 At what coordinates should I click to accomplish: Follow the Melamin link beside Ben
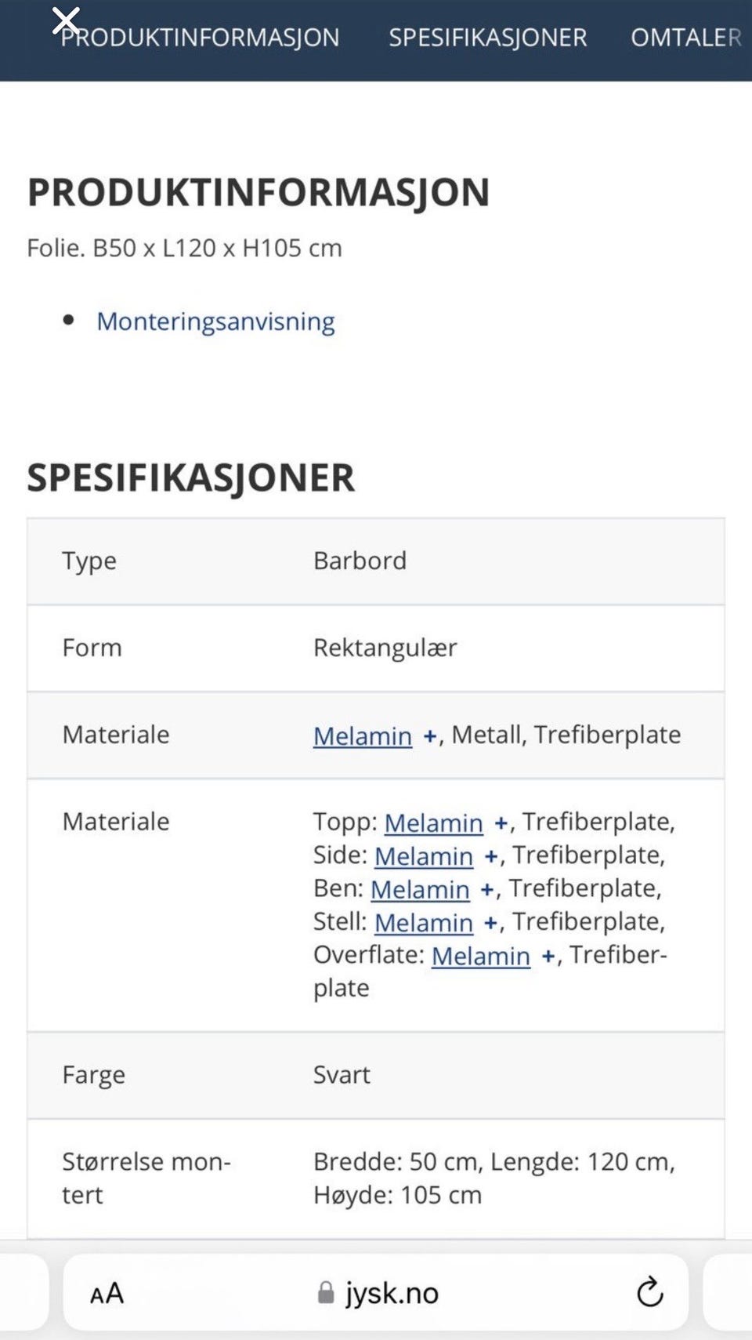pyautogui.click(x=421, y=888)
